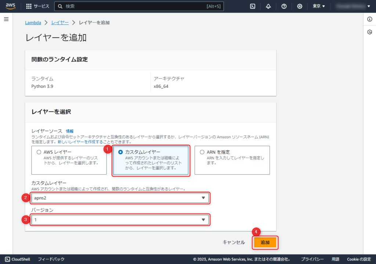Image resolution: width=376 pixels, height=264 pixels.
Task: Click the キャンセル button
Action: (x=234, y=242)
